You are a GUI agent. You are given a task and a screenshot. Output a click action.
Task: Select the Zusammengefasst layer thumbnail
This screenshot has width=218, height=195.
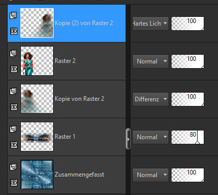coord(37,175)
